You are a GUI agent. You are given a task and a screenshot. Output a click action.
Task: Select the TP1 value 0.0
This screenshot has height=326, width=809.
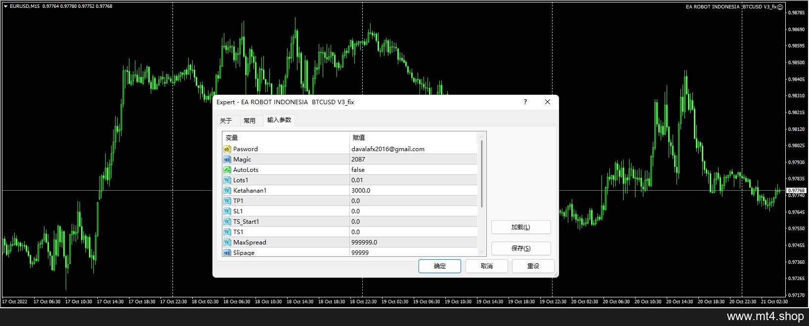356,201
